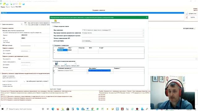Open Microsoft Store from the taskbar

pos(68,109)
